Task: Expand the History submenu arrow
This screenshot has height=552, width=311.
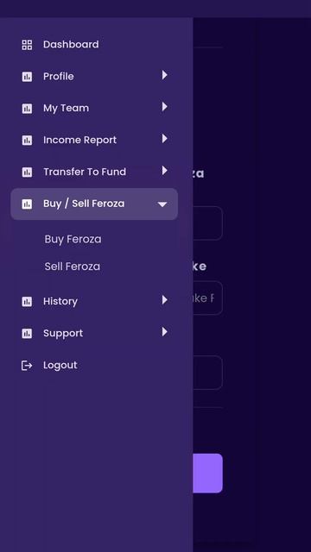Action: pyautogui.click(x=164, y=300)
